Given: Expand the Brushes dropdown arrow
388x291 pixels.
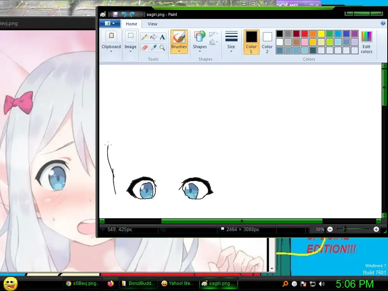Looking at the screenshot, I should [179, 52].
